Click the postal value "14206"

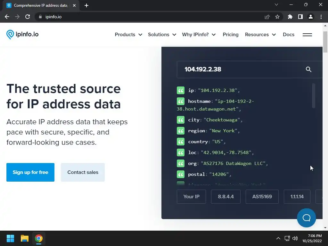click(x=219, y=174)
